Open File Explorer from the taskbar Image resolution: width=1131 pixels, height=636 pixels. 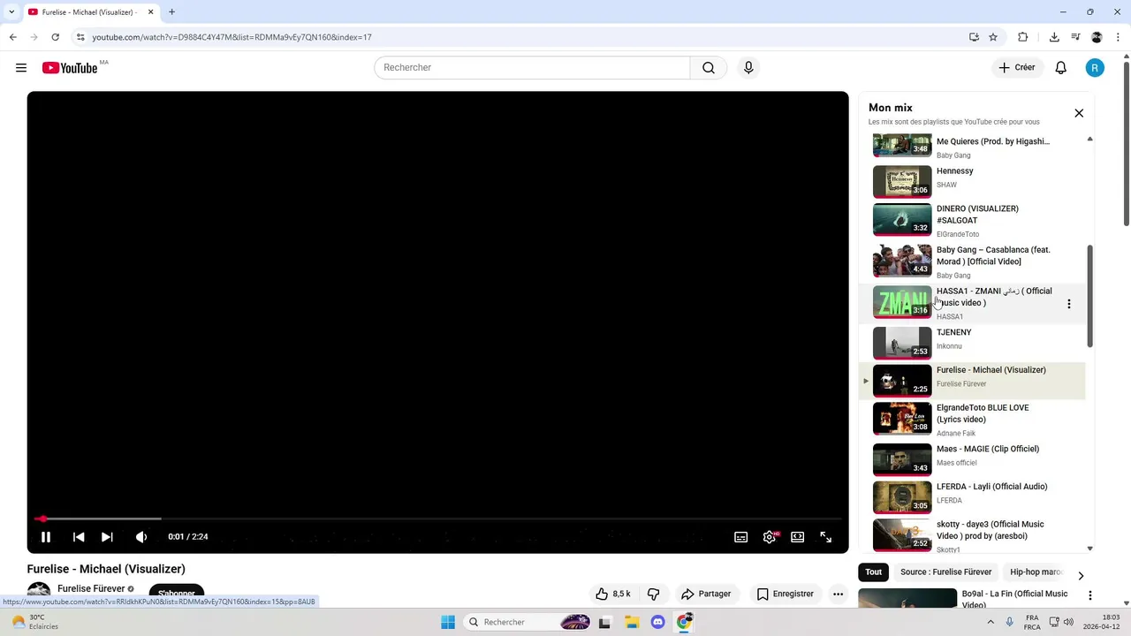coord(632,622)
